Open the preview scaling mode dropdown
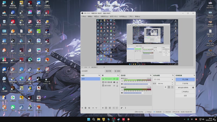 pyautogui.click(x=98, y=67)
